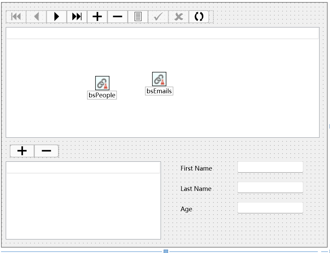Click the splitter handle below the form
The height and width of the screenshot is (253, 330).
[x=166, y=251]
